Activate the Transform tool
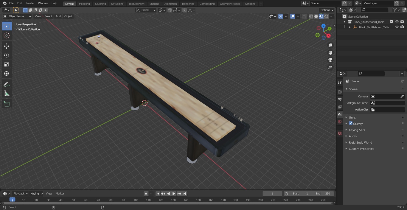Image resolution: width=407 pixels, height=210 pixels. click(x=7, y=74)
